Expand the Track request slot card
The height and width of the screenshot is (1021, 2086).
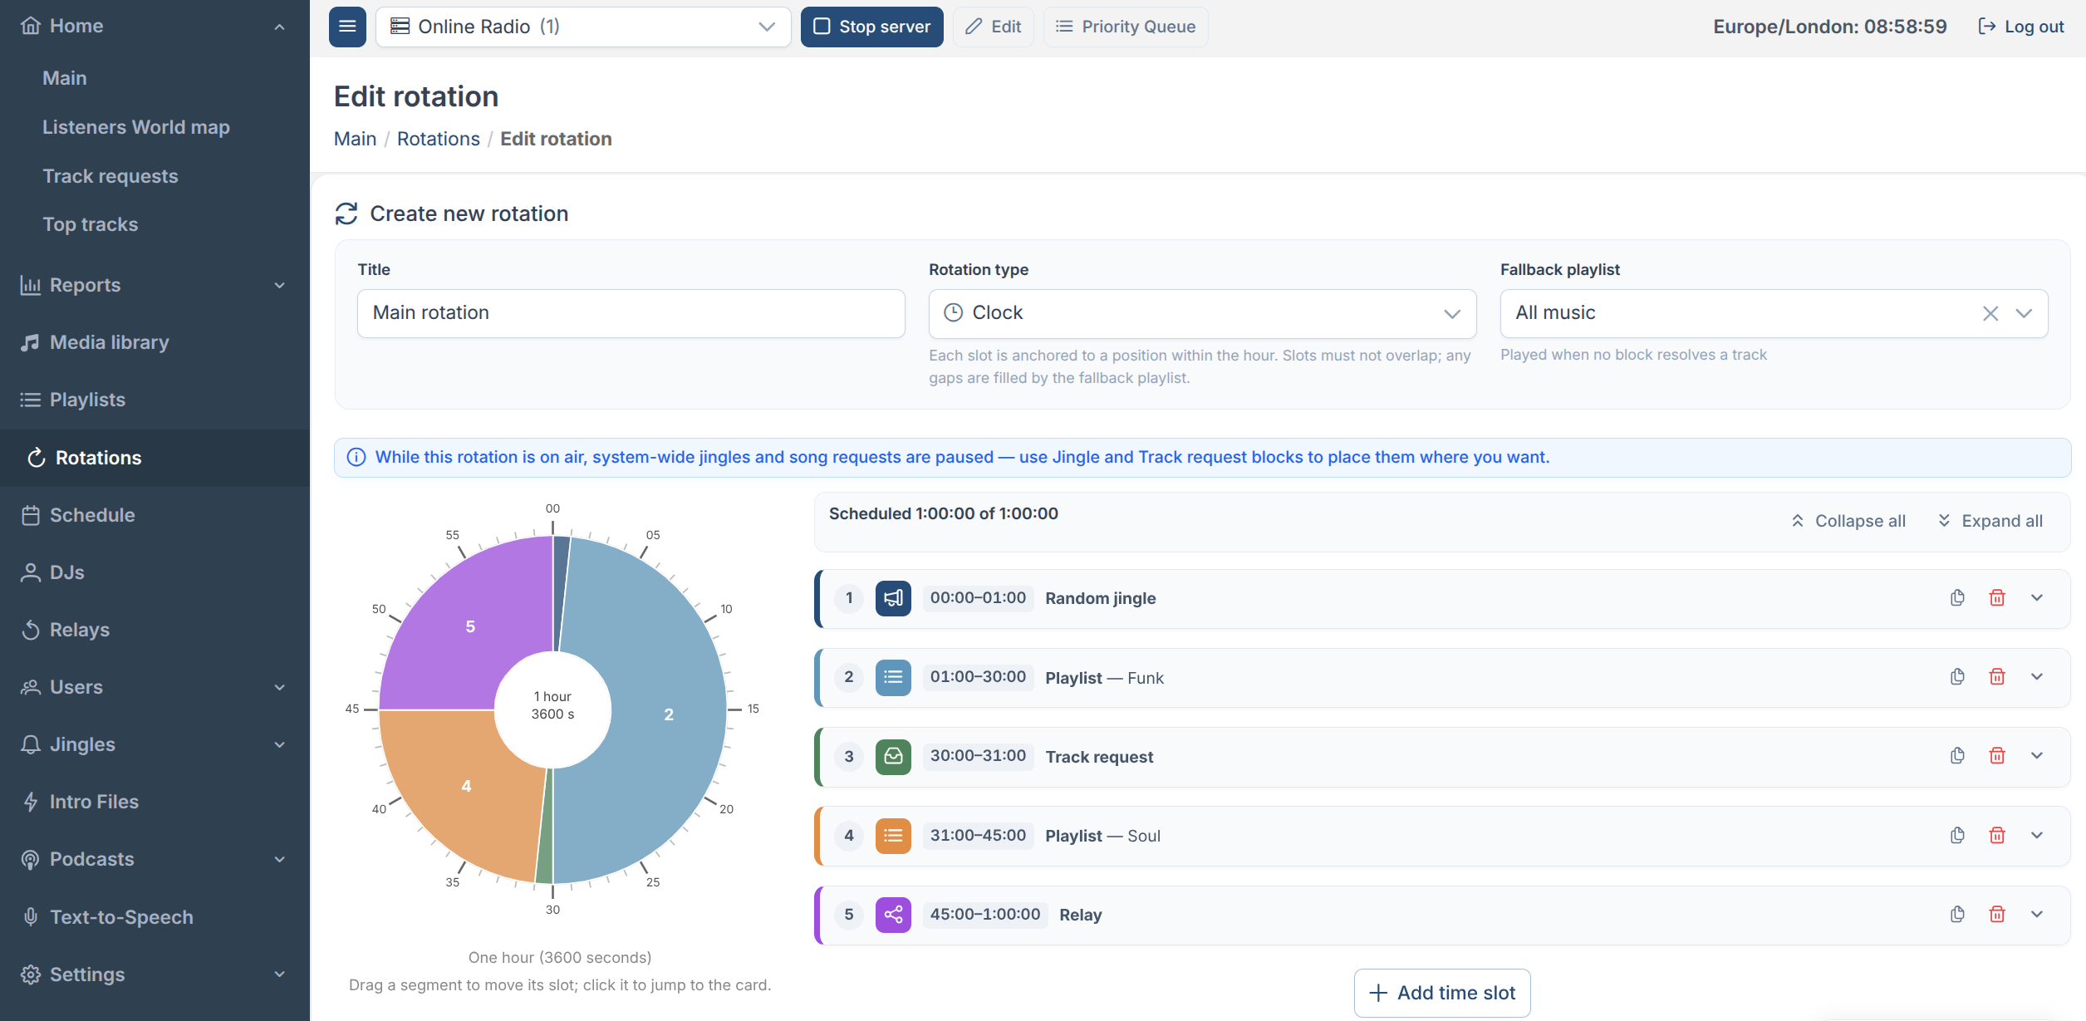pos(2037,756)
